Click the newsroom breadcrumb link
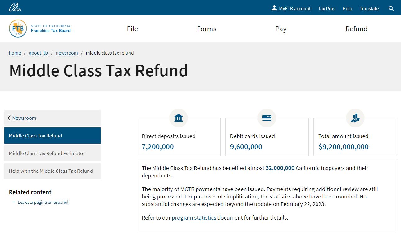The image size is (401, 236). click(x=67, y=53)
